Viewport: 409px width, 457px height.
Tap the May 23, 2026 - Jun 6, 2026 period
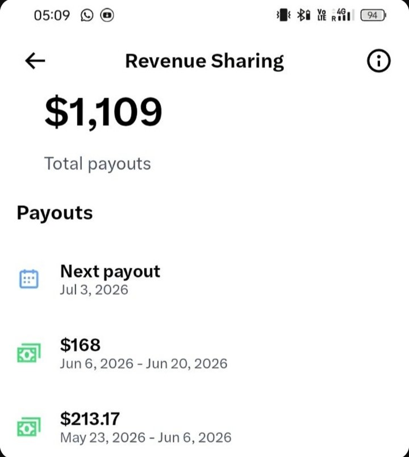[145, 438]
